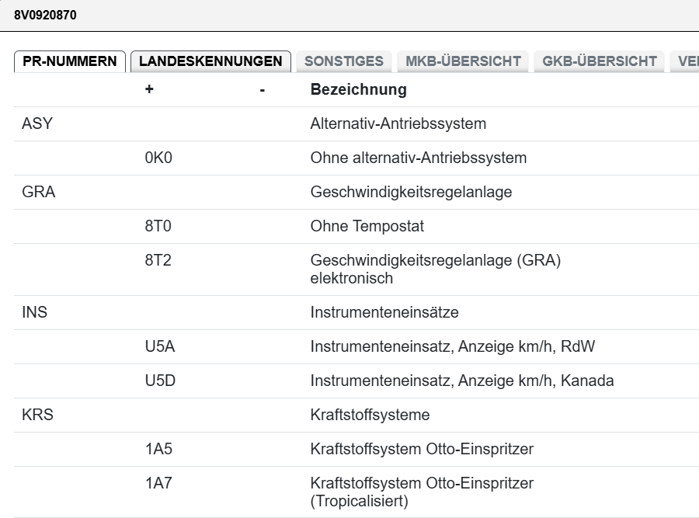Select the ASY Alternativ-Antriebssystem row

(x=398, y=123)
